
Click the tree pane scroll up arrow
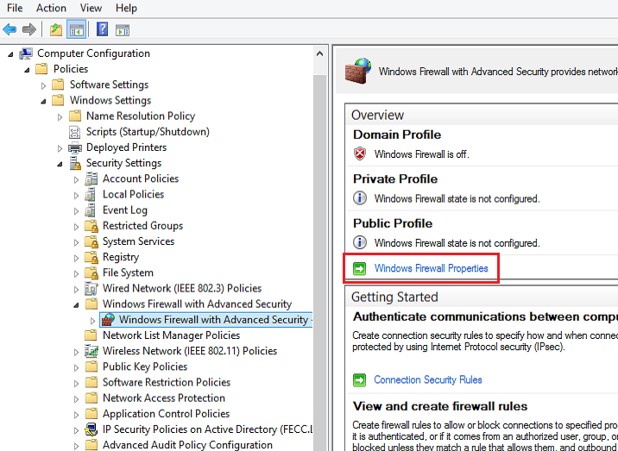click(319, 53)
